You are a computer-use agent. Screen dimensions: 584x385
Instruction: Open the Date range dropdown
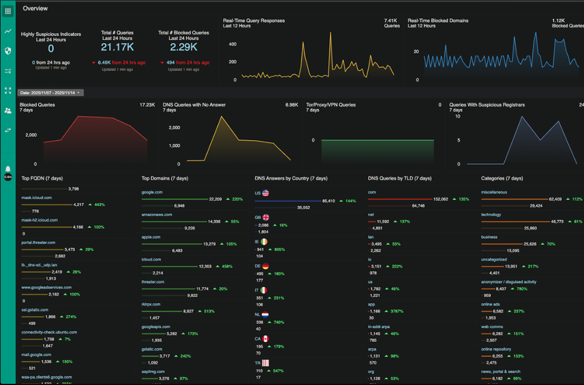tap(50, 93)
